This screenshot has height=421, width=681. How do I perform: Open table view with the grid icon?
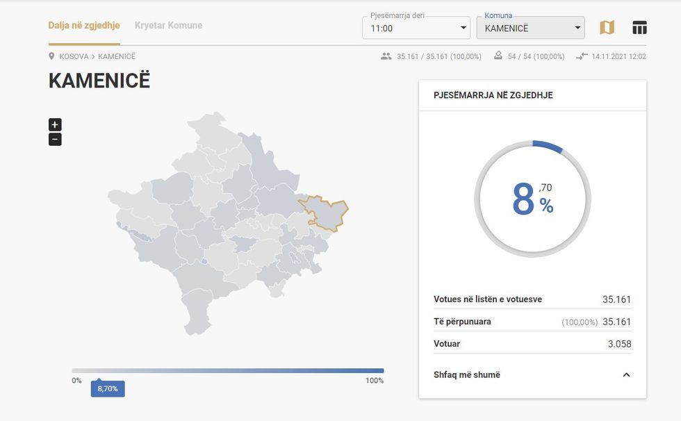639,27
